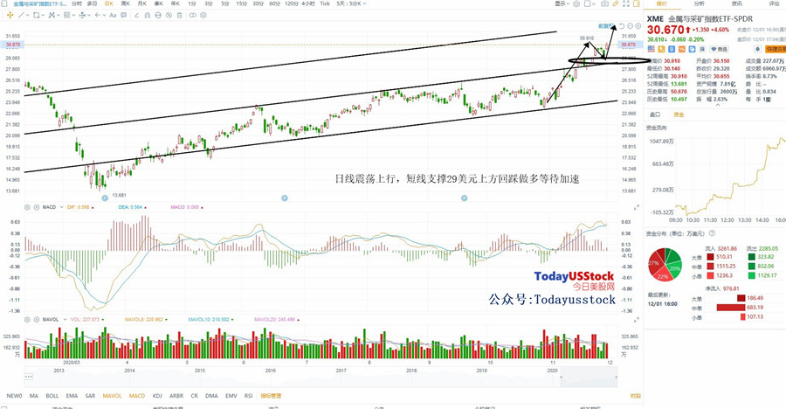Toggle MAVOL indicator at bottom bar
Viewport: 786px width, 409px height.
tap(113, 396)
